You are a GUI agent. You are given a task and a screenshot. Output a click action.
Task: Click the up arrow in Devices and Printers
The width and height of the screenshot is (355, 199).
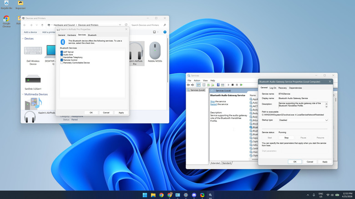[x=42, y=25]
